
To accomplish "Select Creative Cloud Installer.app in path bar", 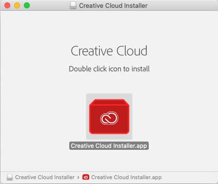I will [x=126, y=177].
